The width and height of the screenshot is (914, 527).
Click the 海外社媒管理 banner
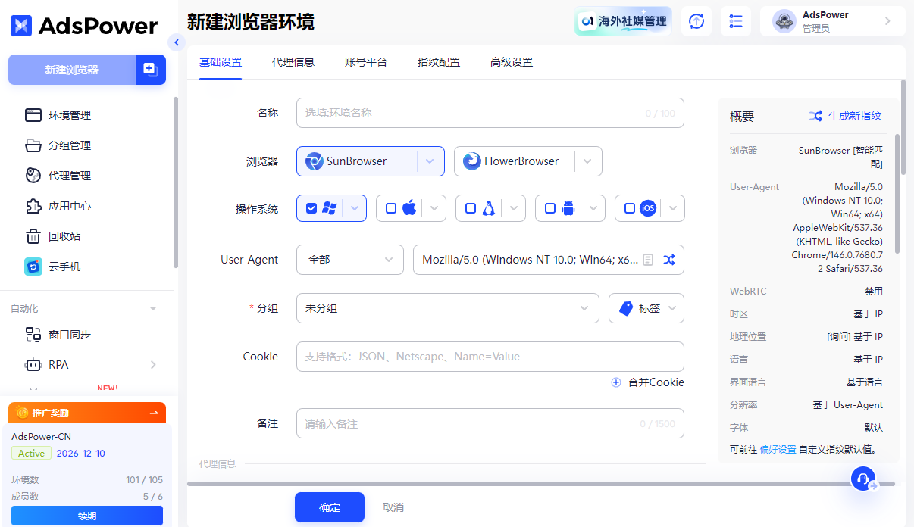pos(623,21)
